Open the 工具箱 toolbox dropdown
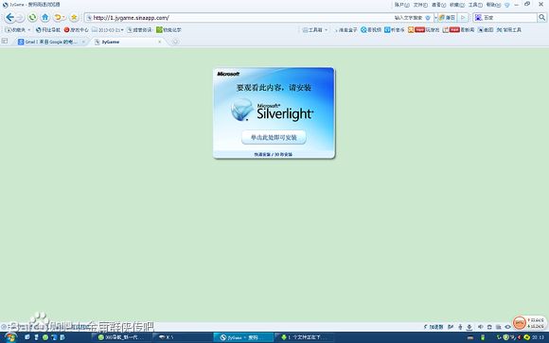The image size is (549, 343). 315,30
